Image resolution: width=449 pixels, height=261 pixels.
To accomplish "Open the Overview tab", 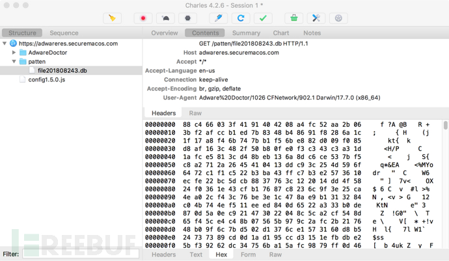I will 165,33.
